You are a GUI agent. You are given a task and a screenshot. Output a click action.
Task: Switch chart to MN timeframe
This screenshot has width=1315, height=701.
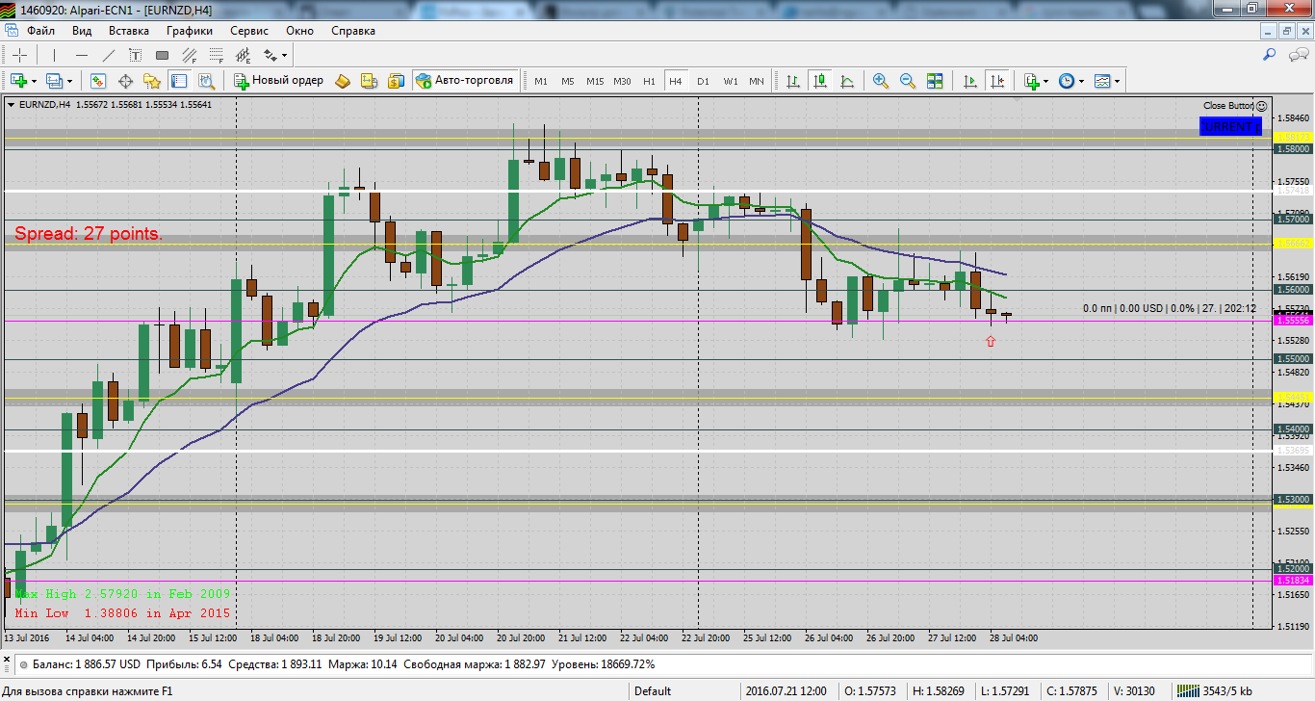click(757, 81)
